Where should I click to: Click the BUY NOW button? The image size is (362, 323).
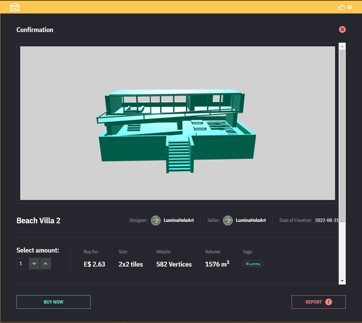[x=54, y=302]
